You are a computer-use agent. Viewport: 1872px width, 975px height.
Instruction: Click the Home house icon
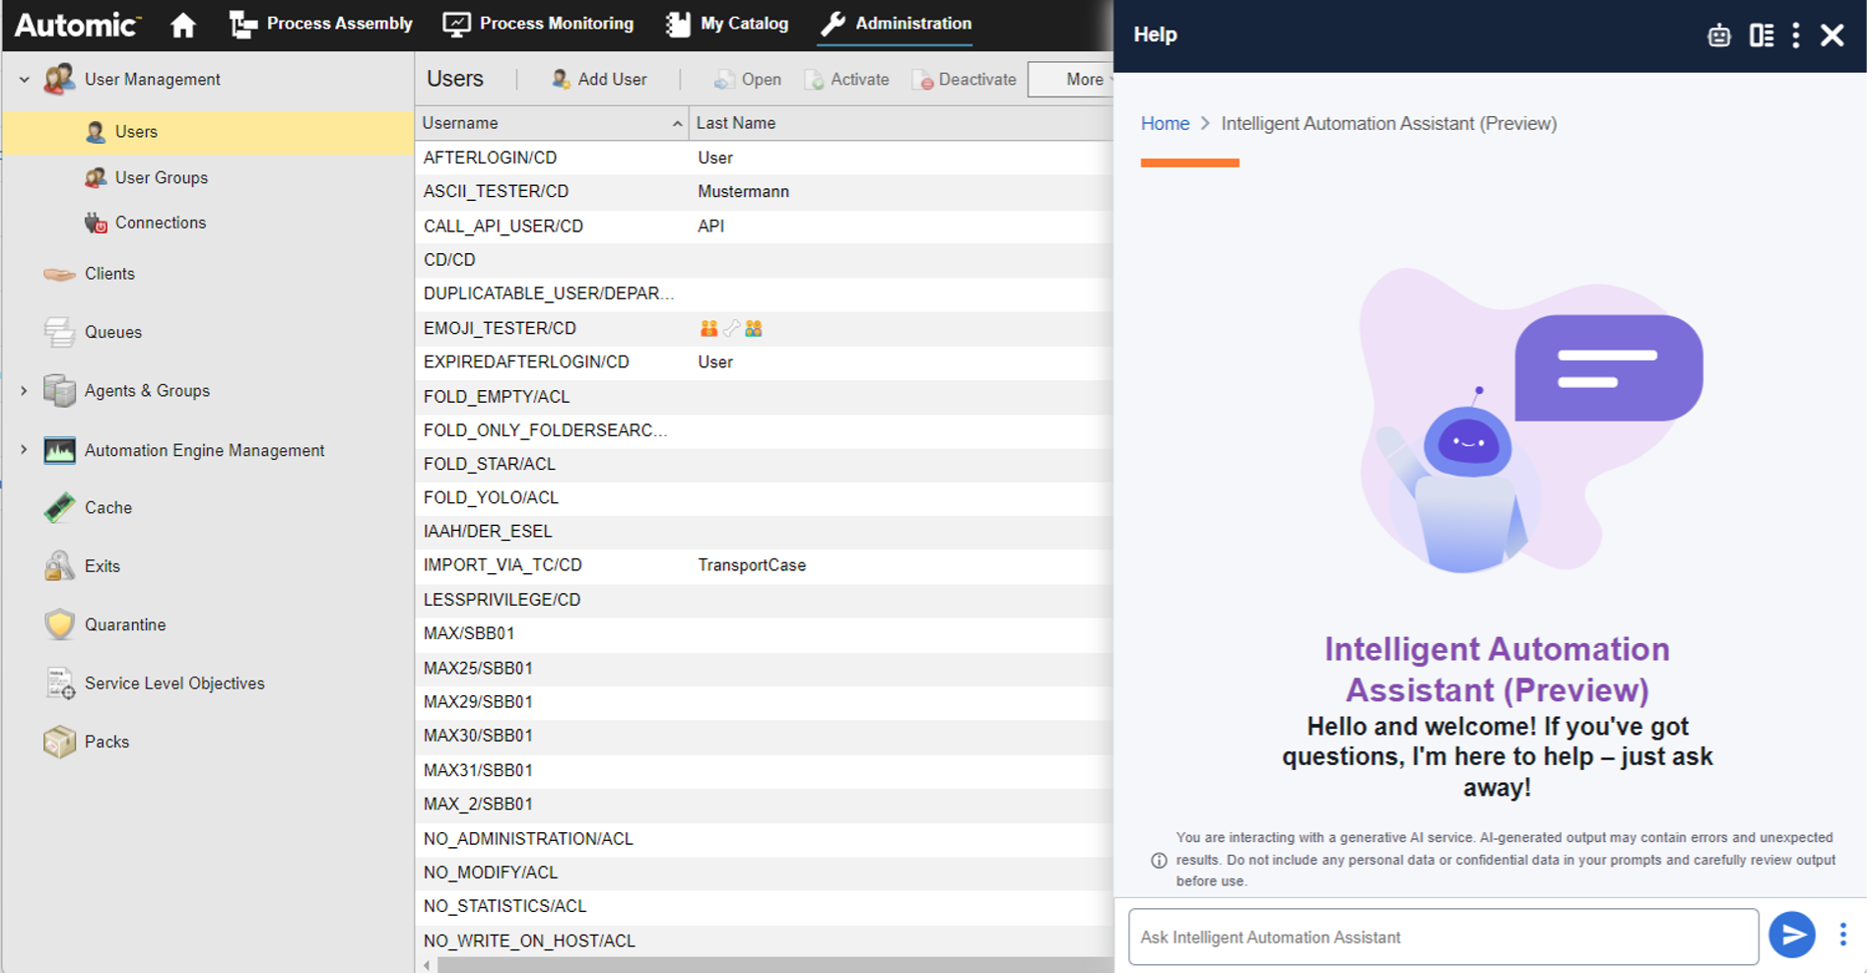click(x=182, y=25)
